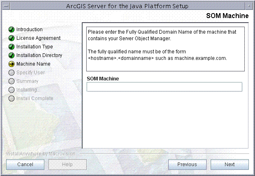Click the yellow arrow icon beside Machine Name

(x=11, y=64)
